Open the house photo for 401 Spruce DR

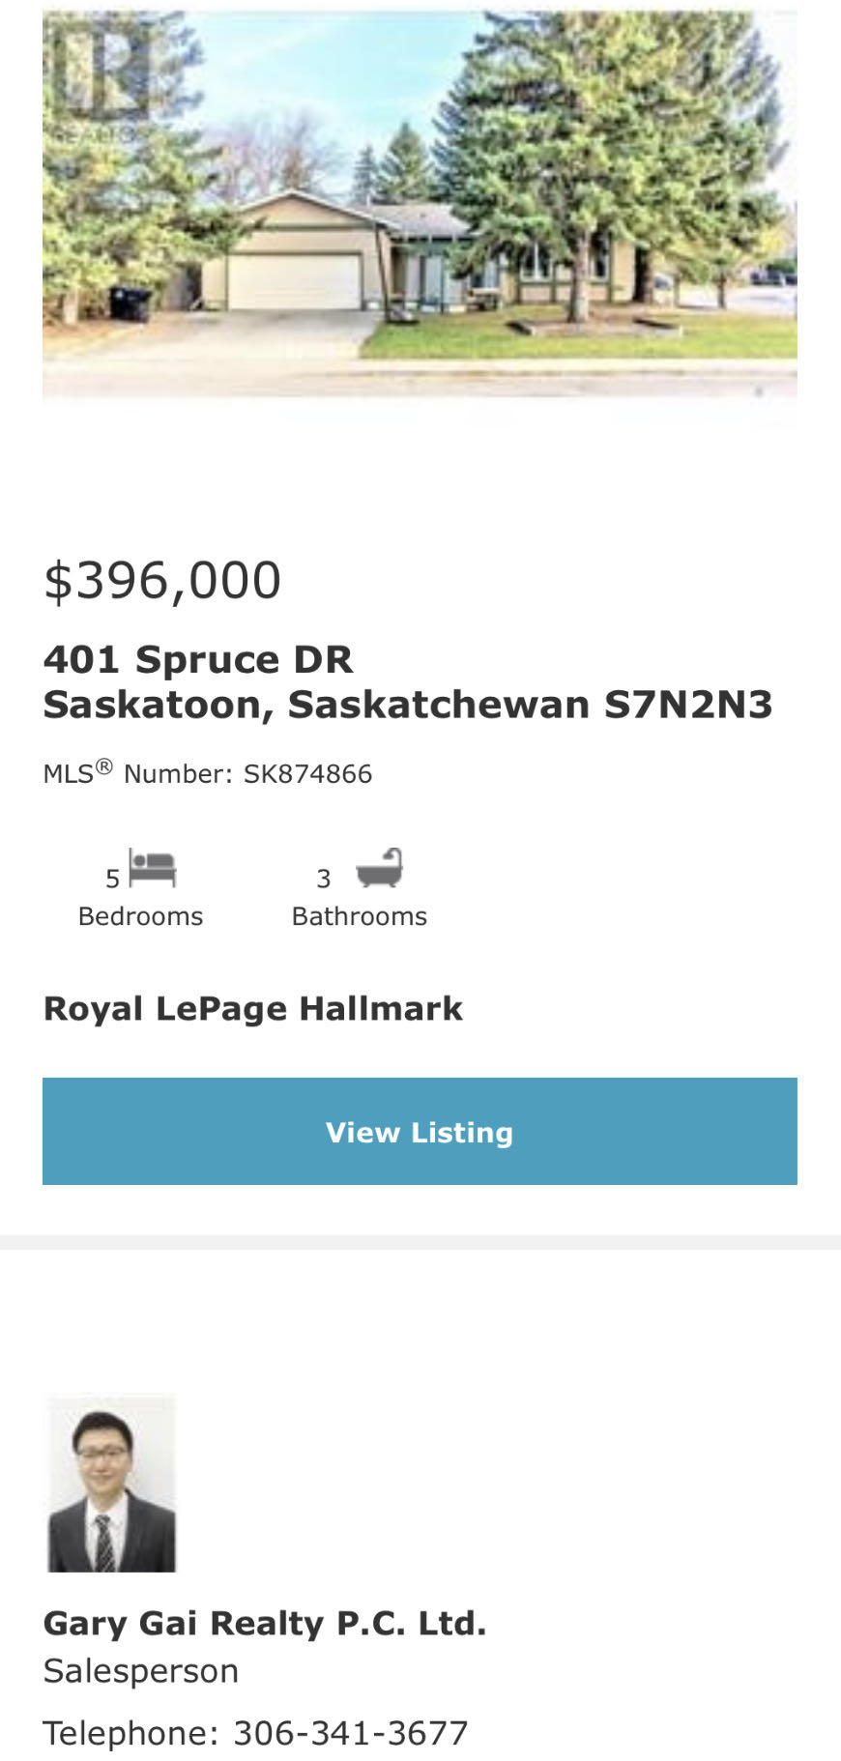[420, 213]
